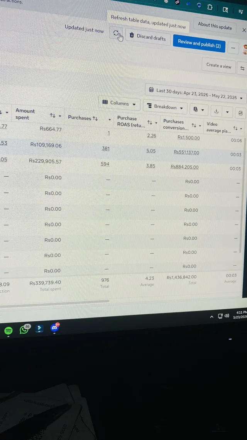This screenshot has height=440, width=247.
Task: Open WhatsApp from the taskbar
Action: tap(24, 329)
